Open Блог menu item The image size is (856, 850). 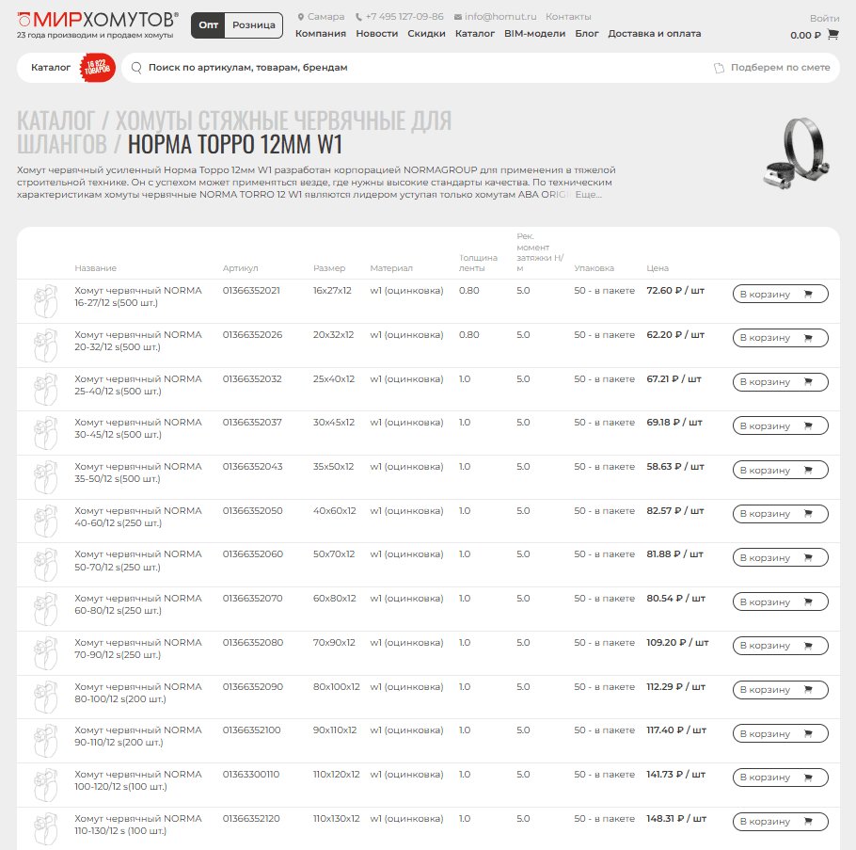click(x=587, y=33)
